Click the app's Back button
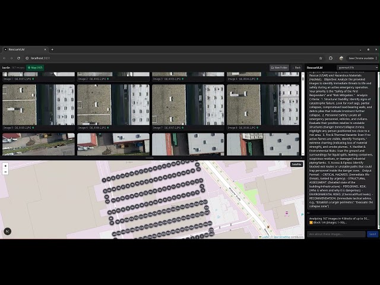The image size is (380, 285). coord(296,68)
